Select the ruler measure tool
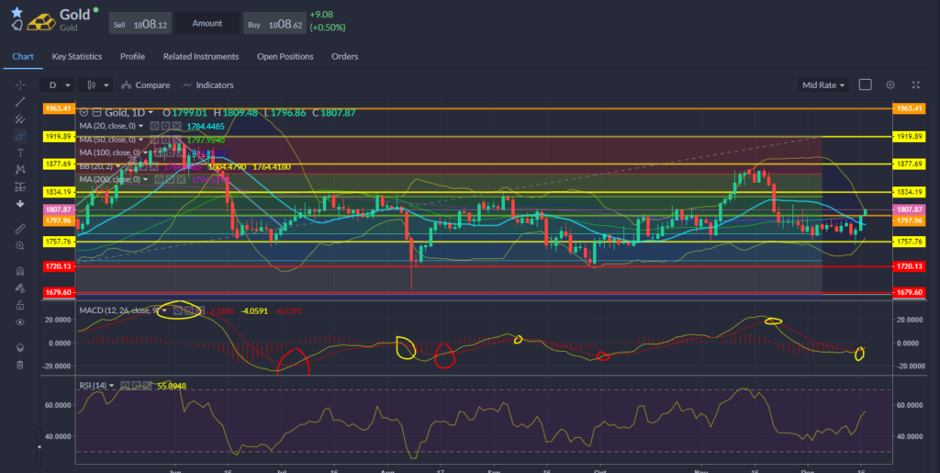The image size is (940, 473). 20,229
